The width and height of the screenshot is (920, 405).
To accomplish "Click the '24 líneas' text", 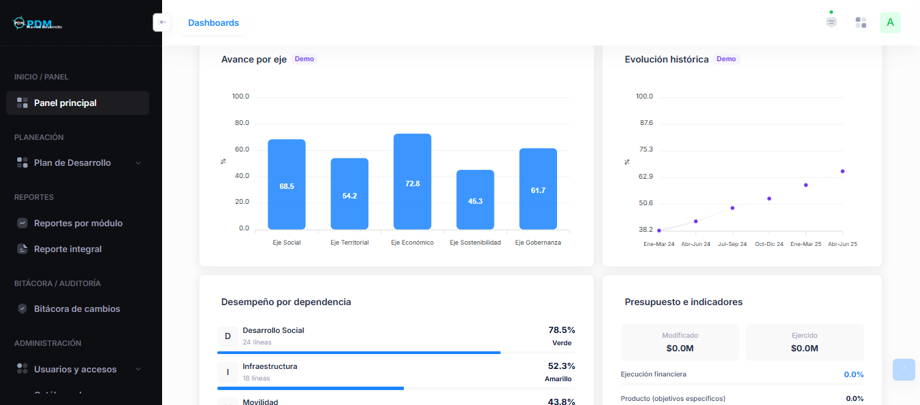I will coord(256,342).
